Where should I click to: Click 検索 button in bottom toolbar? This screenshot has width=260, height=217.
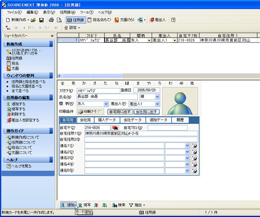click(118, 205)
